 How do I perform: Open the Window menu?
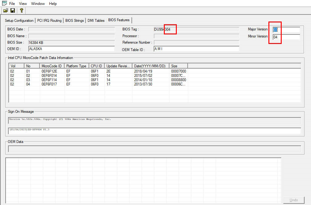click(38, 4)
